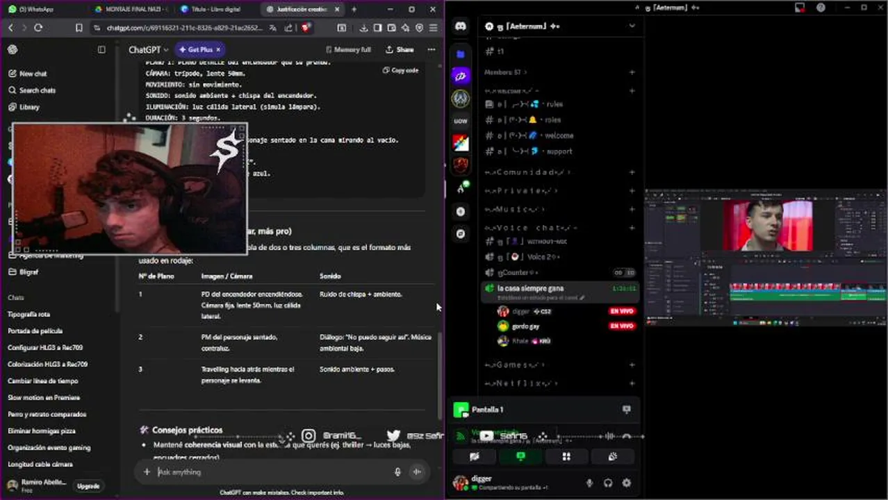Disconnect from Discord voice channel

626,437
